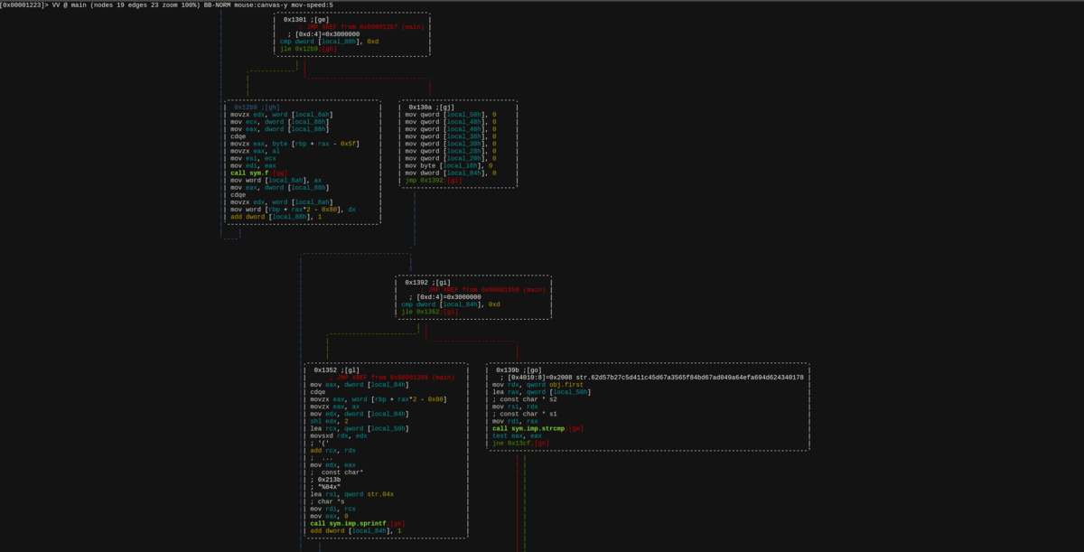Click the add dword [local_84h], 1 instruction
This screenshot has width=1084, height=552.
[x=355, y=530]
